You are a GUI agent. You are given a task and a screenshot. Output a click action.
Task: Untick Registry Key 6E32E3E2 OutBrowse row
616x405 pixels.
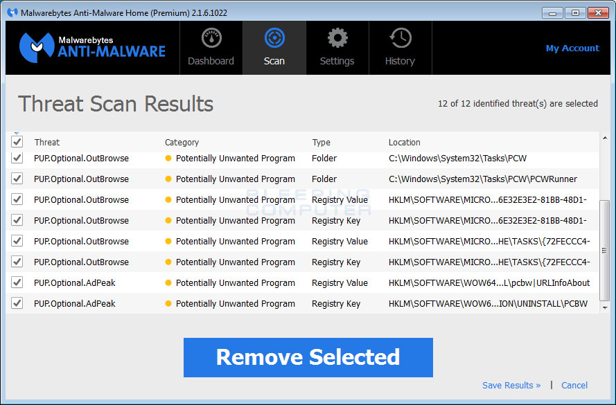click(17, 220)
